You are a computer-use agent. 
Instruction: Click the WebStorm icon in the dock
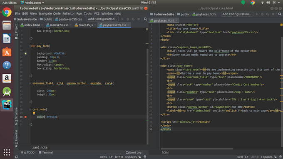7,104
